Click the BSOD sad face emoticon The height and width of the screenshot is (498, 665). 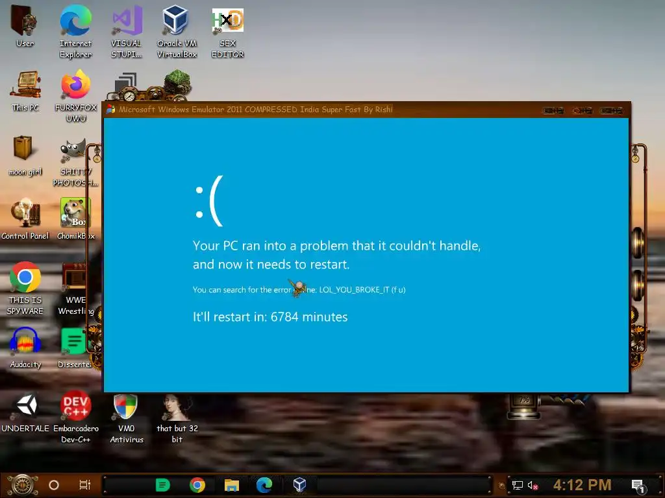[208, 201]
